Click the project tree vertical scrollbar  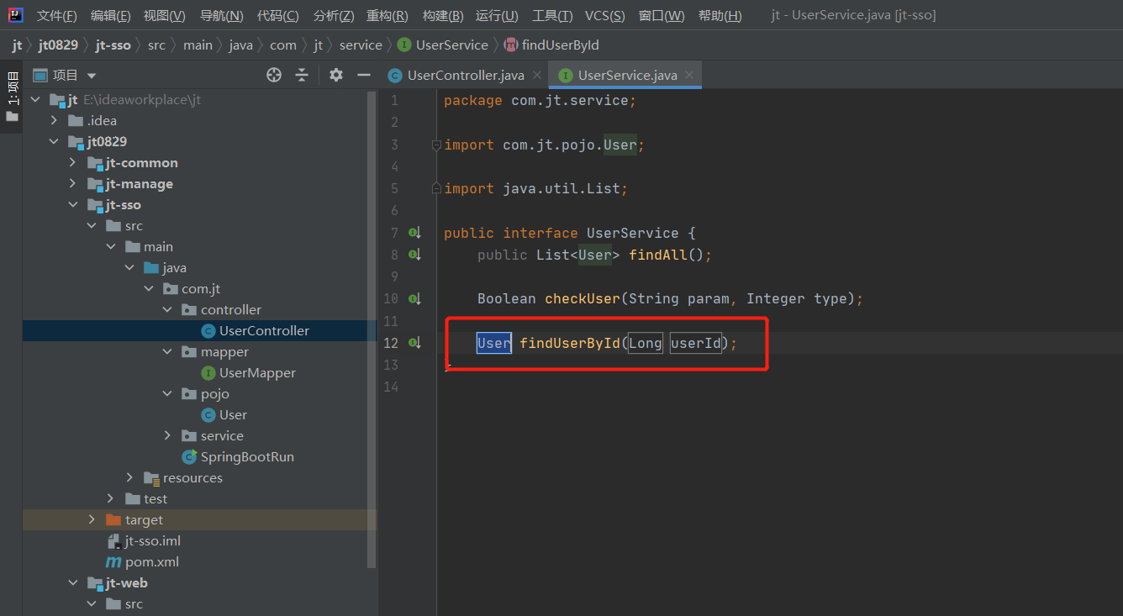pyautogui.click(x=372, y=329)
